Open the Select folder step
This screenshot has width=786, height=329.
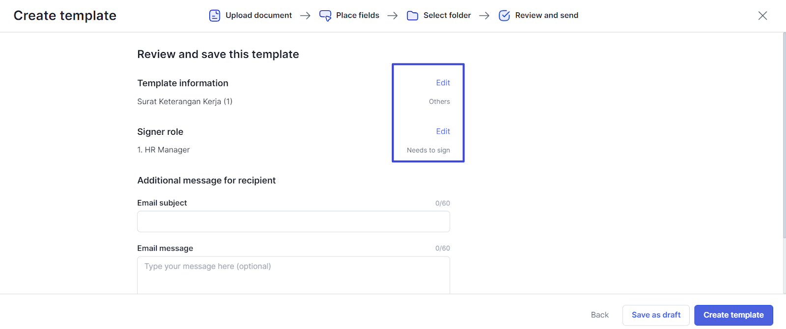pos(447,15)
